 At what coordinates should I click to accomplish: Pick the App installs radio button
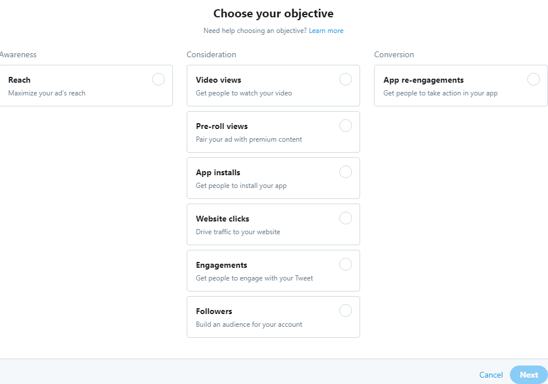(x=346, y=172)
